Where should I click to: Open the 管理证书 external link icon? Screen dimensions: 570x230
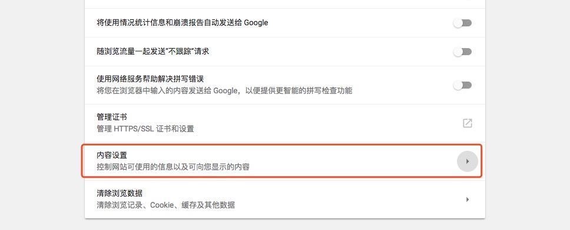point(467,123)
